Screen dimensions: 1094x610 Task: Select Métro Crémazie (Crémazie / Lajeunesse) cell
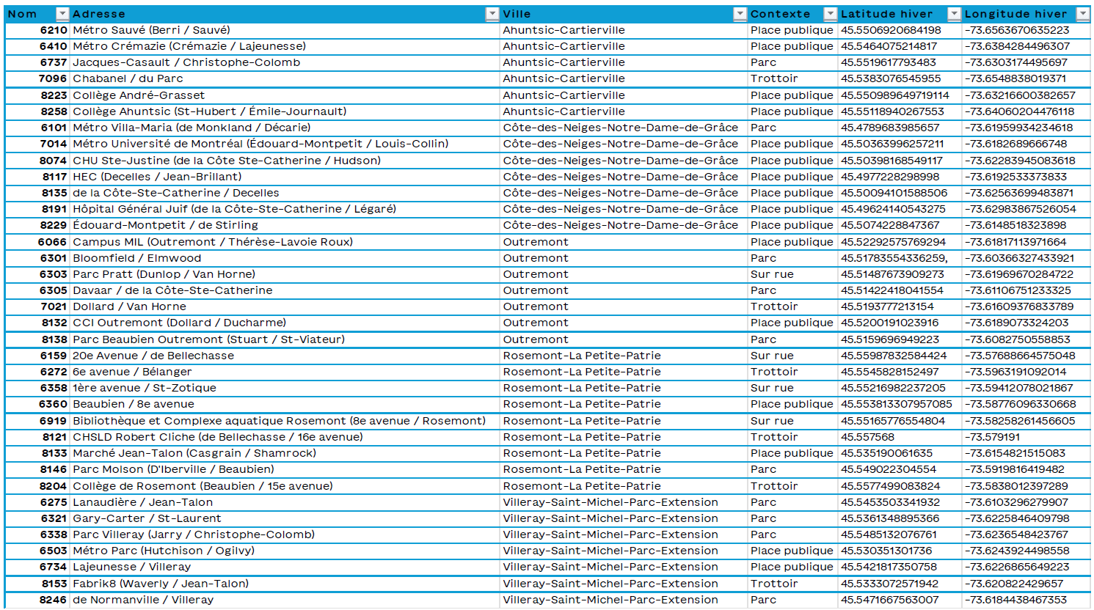(285, 46)
